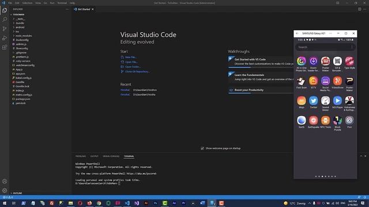Open package.json in the explorer
Screen dimensions: 369x207
pos(23,99)
